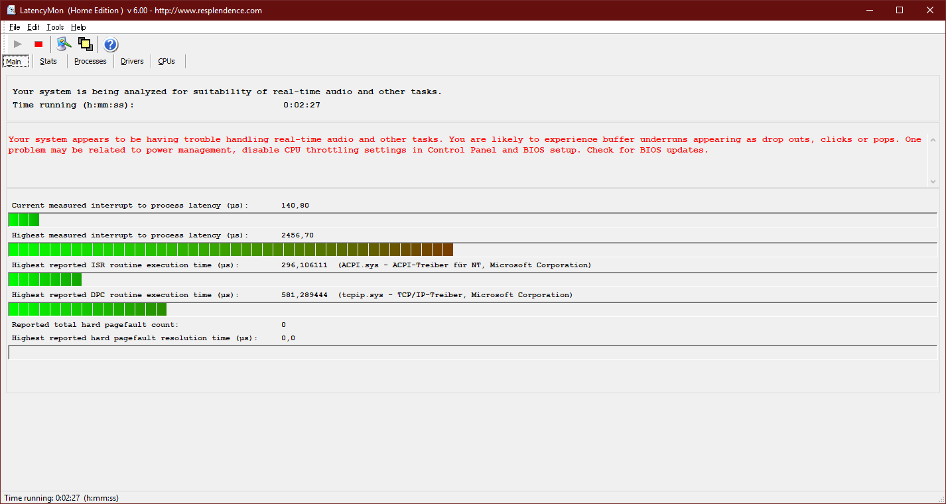Maximize the LatencyMon window

point(900,10)
